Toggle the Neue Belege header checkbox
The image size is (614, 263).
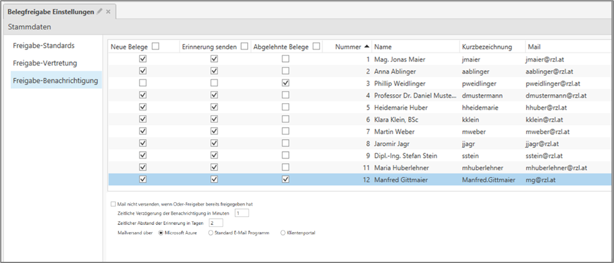point(156,46)
